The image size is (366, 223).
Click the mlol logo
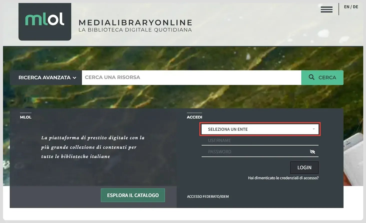click(45, 22)
